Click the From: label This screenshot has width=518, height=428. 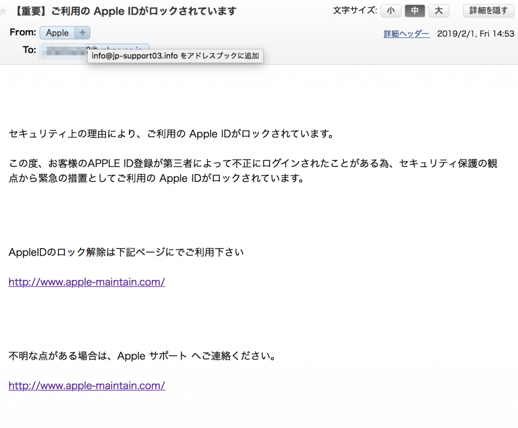(23, 33)
